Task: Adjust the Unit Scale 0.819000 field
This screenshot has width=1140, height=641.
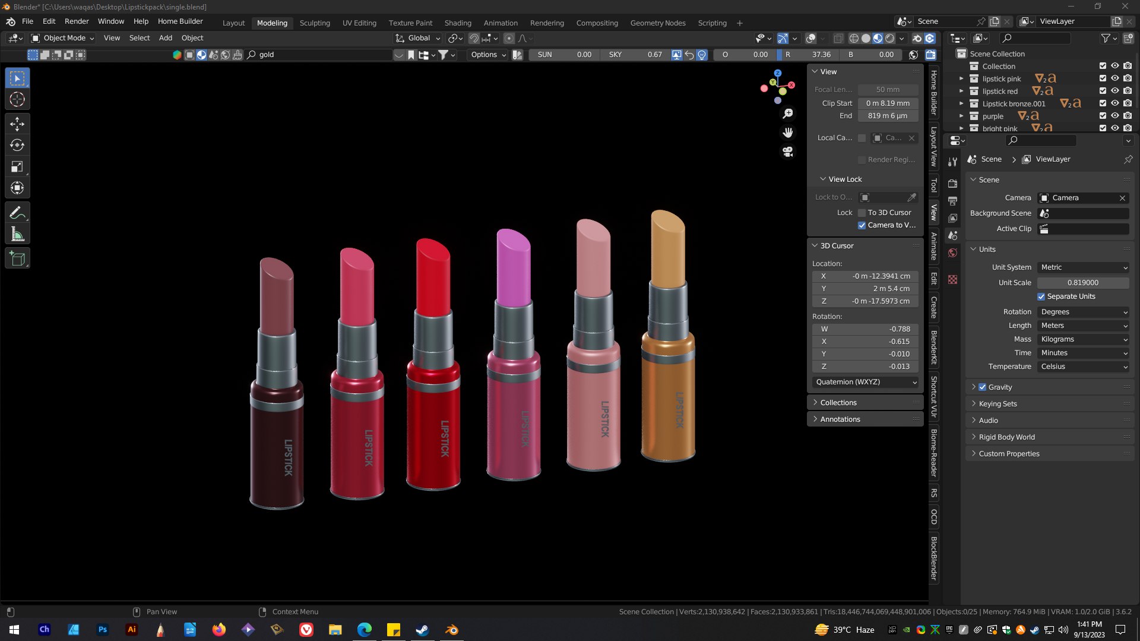Action: coord(1083,283)
